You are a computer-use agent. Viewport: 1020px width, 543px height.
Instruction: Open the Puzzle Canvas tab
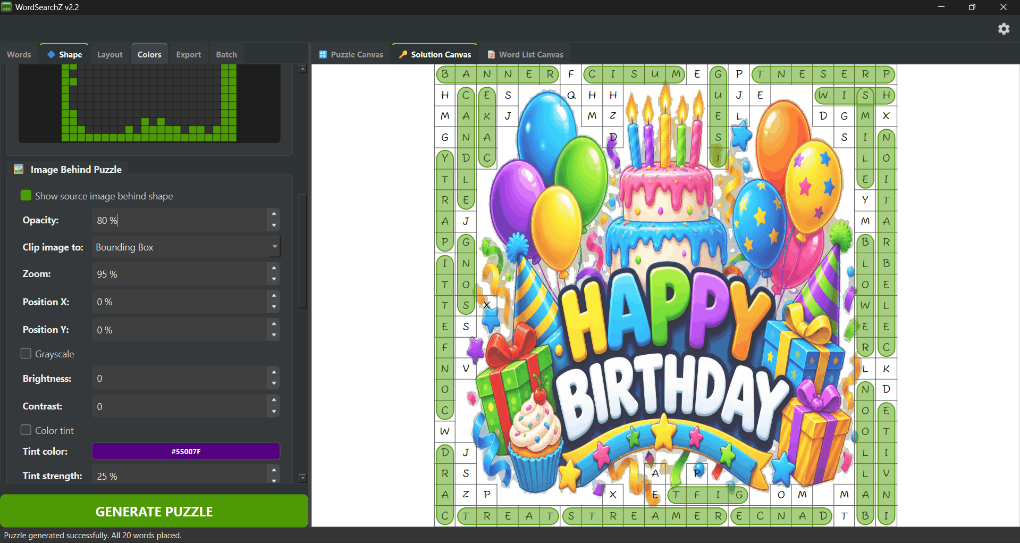351,54
